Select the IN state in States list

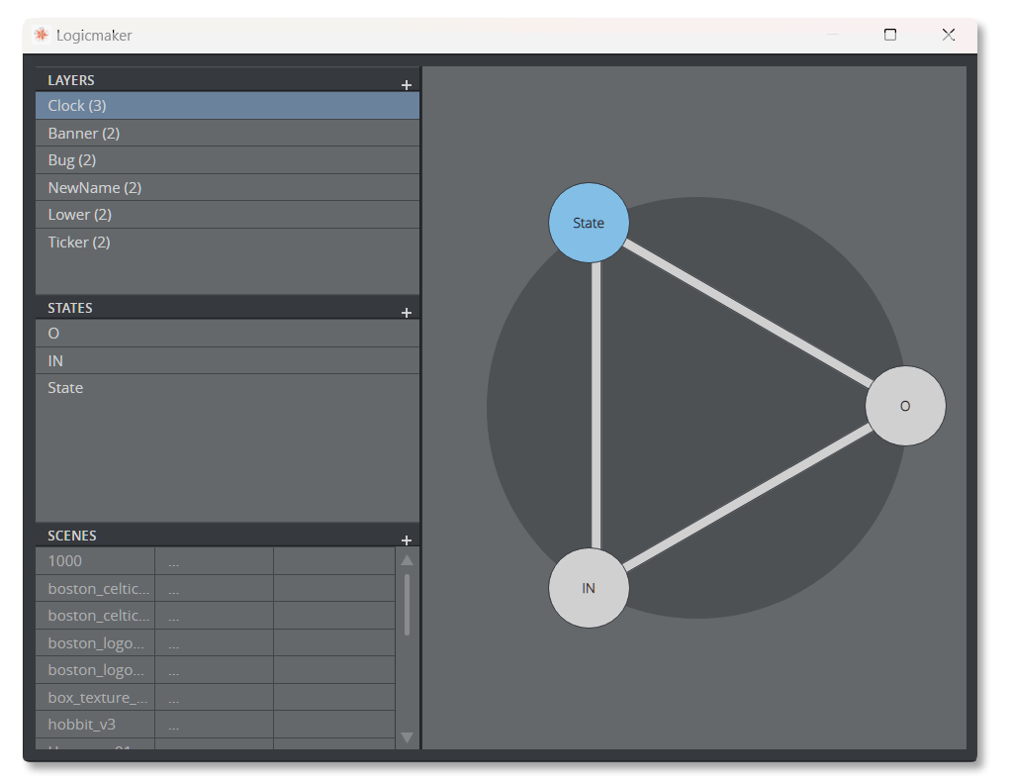55,361
